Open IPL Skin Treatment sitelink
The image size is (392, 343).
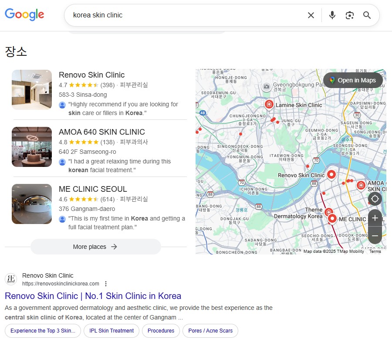pos(112,331)
